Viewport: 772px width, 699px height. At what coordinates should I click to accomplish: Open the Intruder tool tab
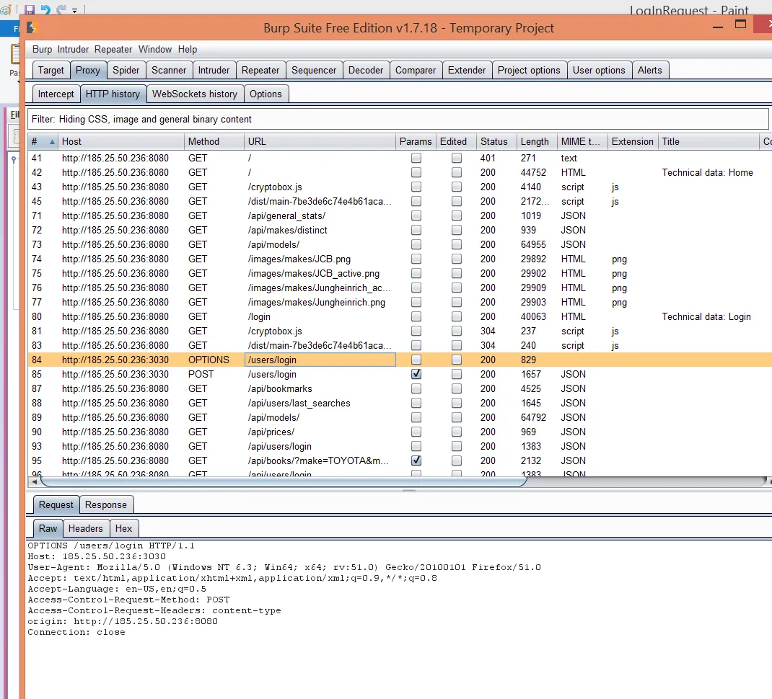coord(214,71)
